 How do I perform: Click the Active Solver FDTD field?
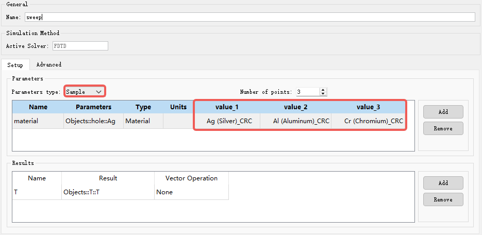click(80, 46)
